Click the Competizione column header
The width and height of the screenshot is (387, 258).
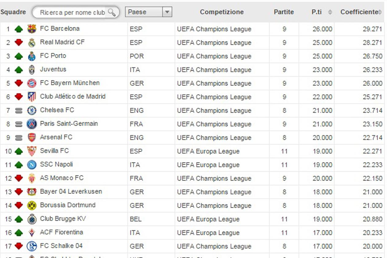tap(222, 12)
